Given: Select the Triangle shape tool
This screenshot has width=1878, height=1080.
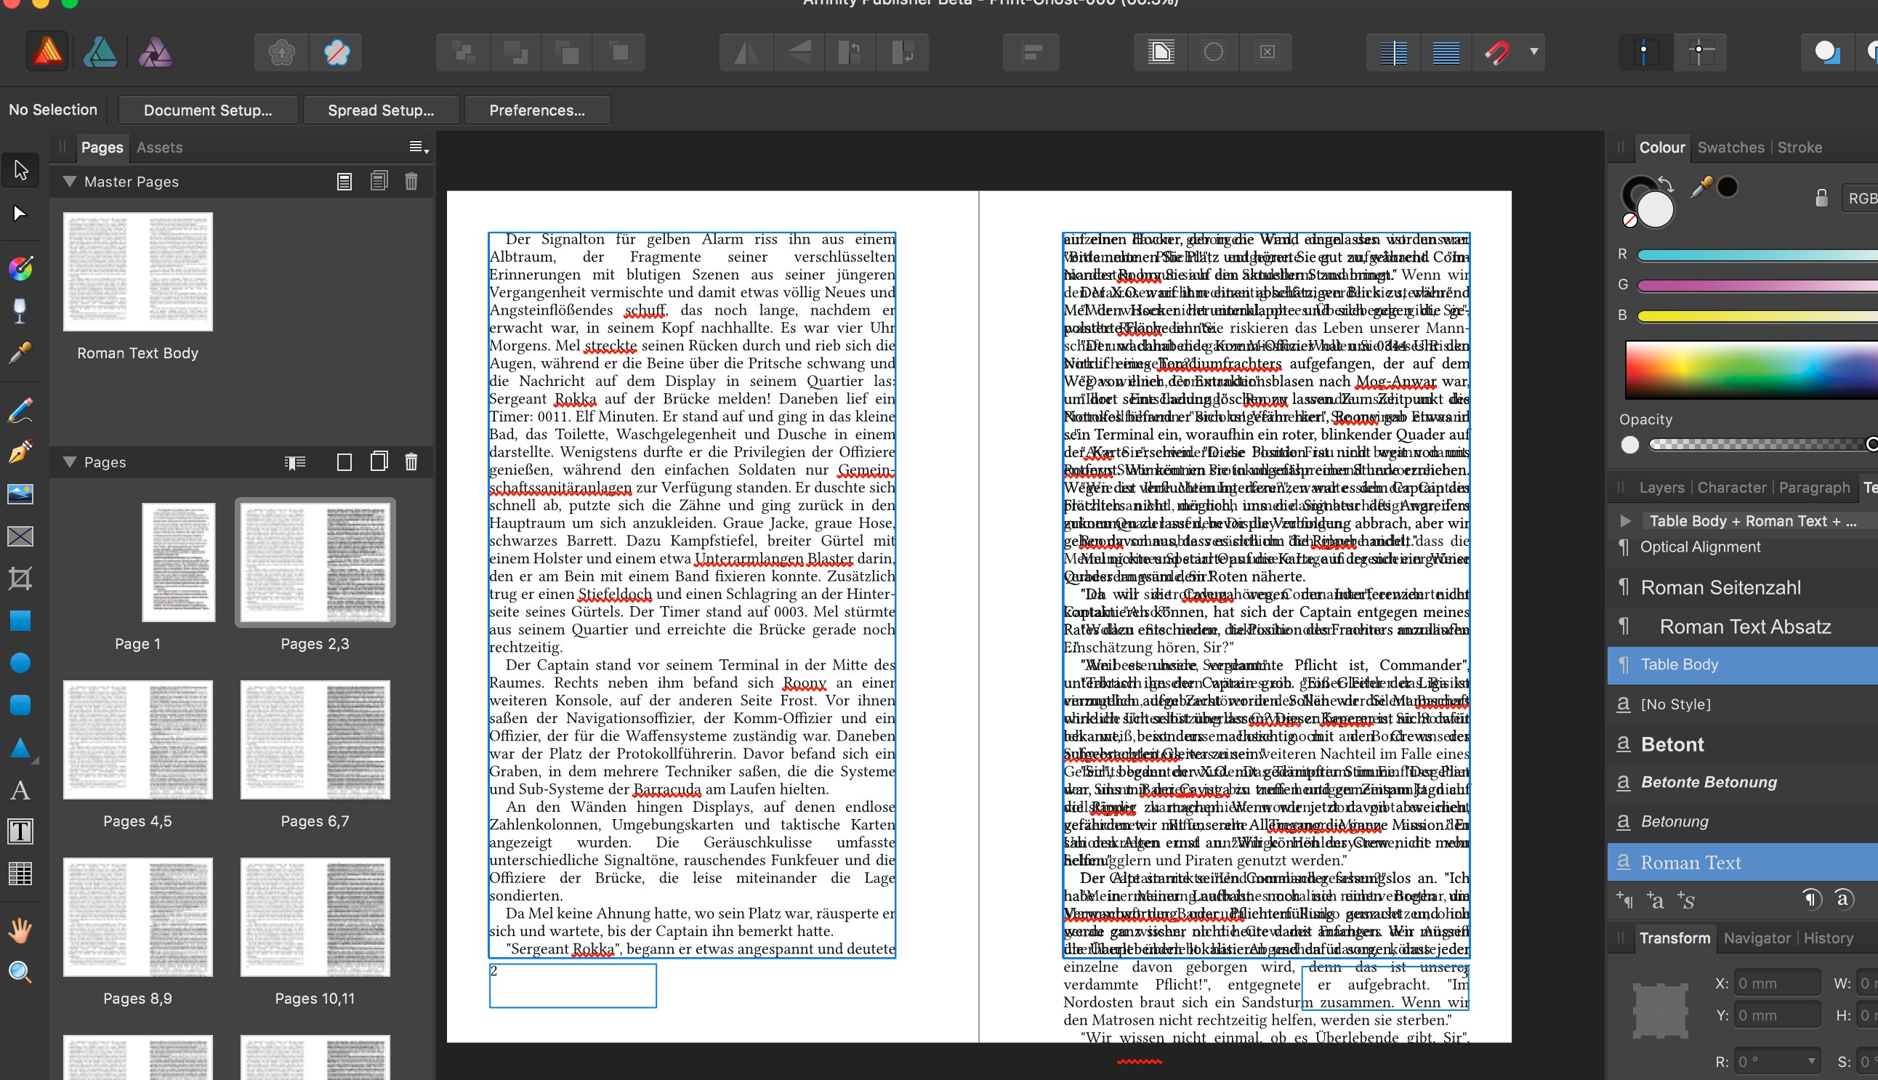Looking at the screenshot, I should coord(21,748).
